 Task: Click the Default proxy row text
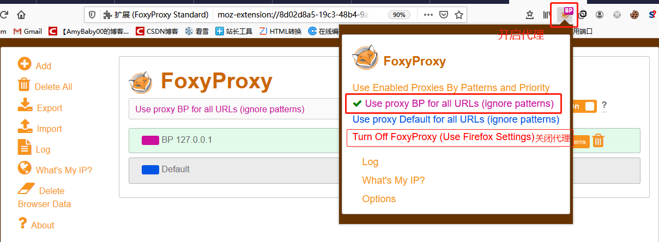coord(176,169)
